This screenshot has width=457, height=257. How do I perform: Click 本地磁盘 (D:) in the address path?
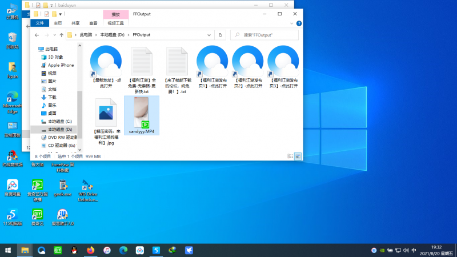(112, 35)
